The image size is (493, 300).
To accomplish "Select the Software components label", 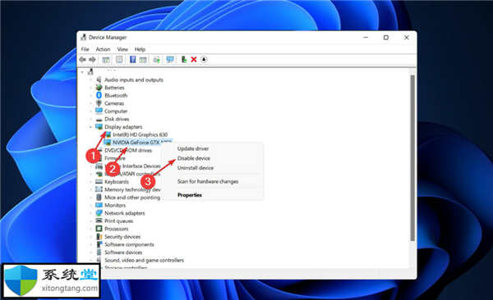I will (129, 244).
